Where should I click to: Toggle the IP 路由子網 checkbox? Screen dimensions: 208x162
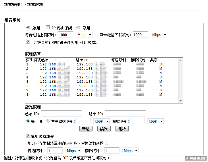click(x=48, y=28)
